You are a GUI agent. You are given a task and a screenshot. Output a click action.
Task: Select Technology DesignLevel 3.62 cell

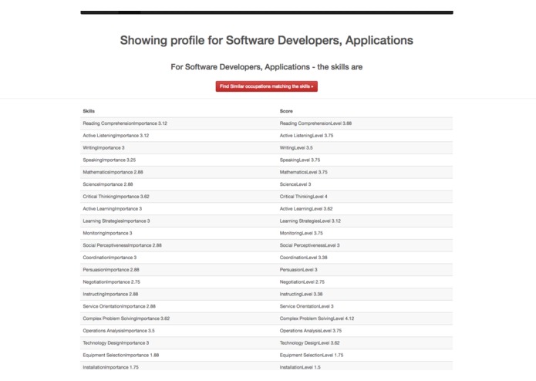coord(310,343)
